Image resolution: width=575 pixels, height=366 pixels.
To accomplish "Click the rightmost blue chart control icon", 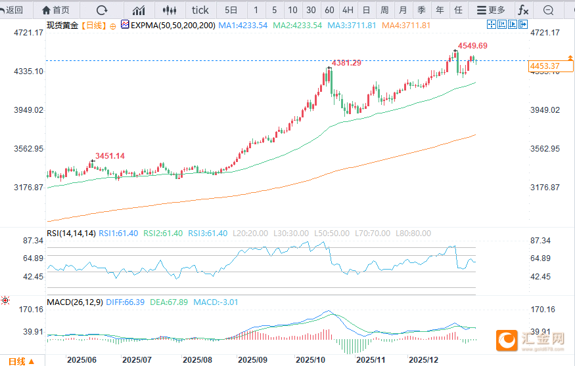I will (x=522, y=24).
